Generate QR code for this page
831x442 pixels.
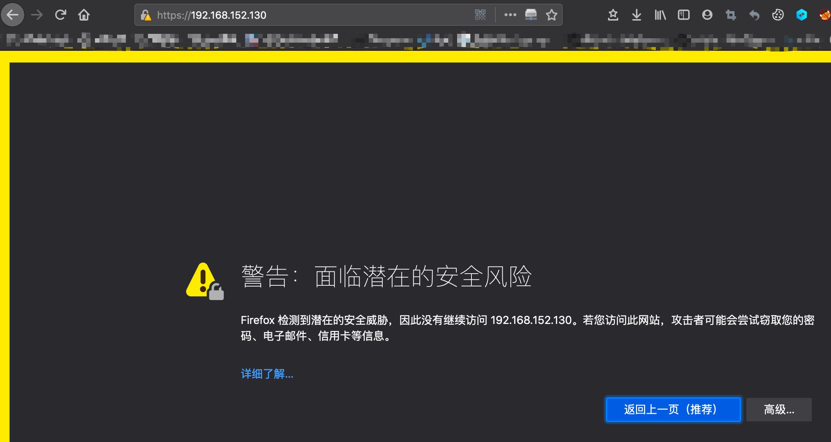tap(480, 15)
